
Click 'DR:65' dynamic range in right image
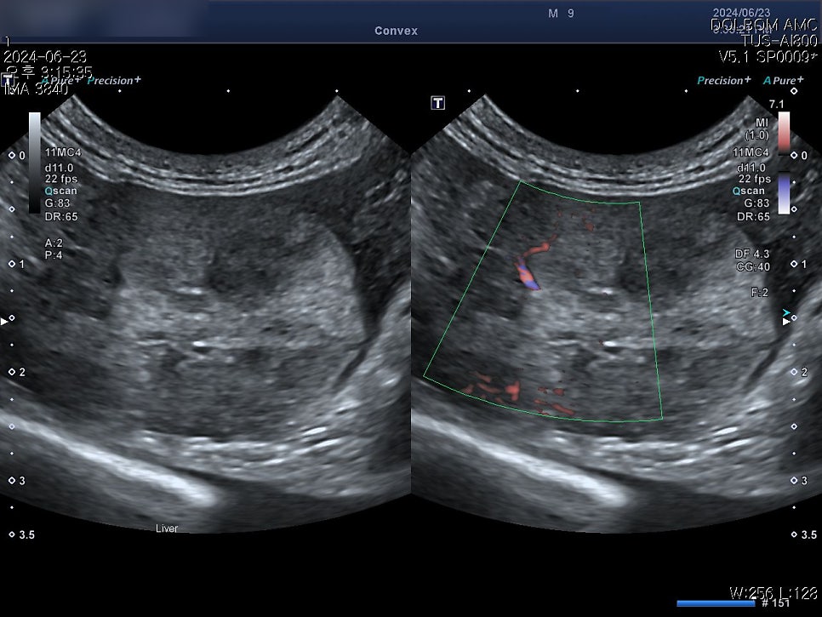[753, 216]
